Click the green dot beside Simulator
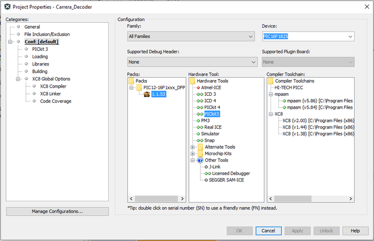Viewport: 374px width, 241px height. tap(198, 134)
